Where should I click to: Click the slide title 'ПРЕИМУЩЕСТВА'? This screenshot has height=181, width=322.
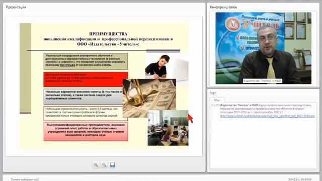pos(108,34)
